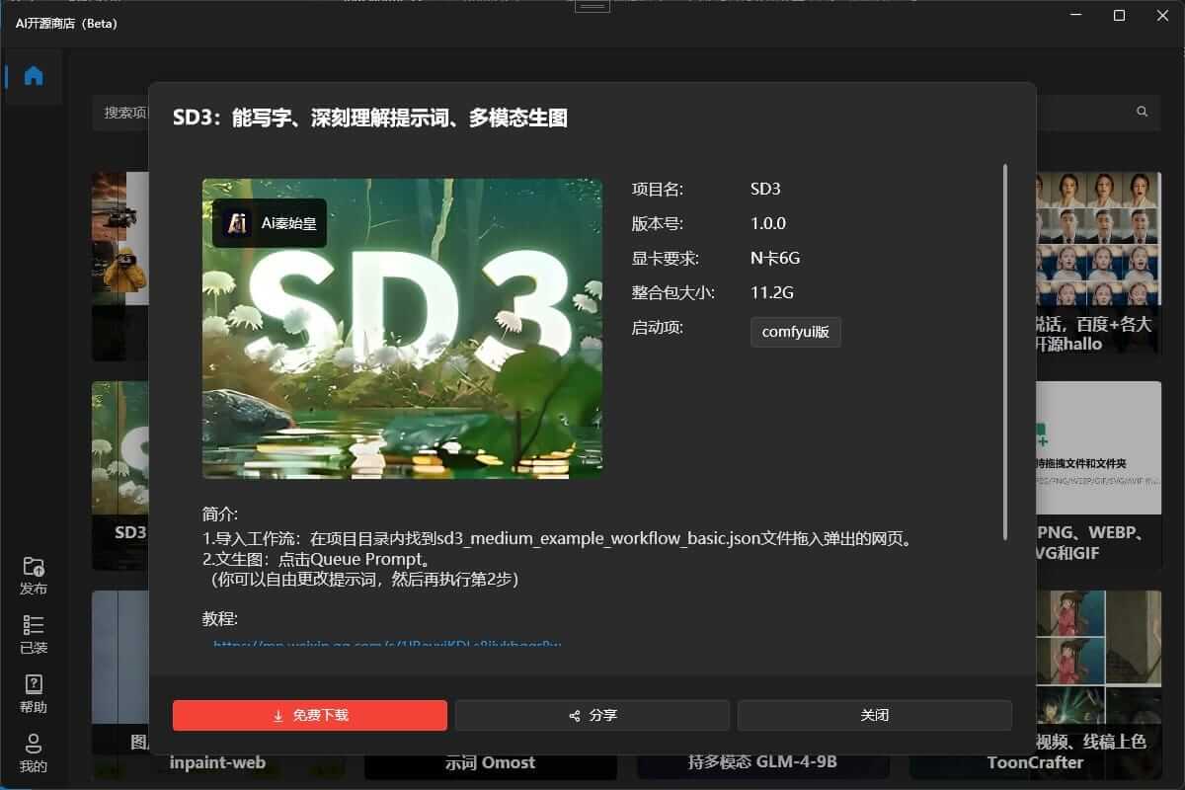Viewport: 1185px width, 790px height.
Task: Click the Omost card title
Action: pos(490,762)
